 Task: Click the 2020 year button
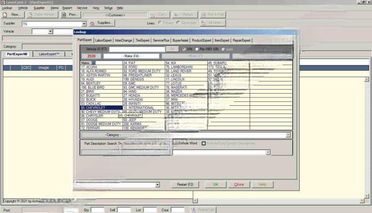(92, 56)
